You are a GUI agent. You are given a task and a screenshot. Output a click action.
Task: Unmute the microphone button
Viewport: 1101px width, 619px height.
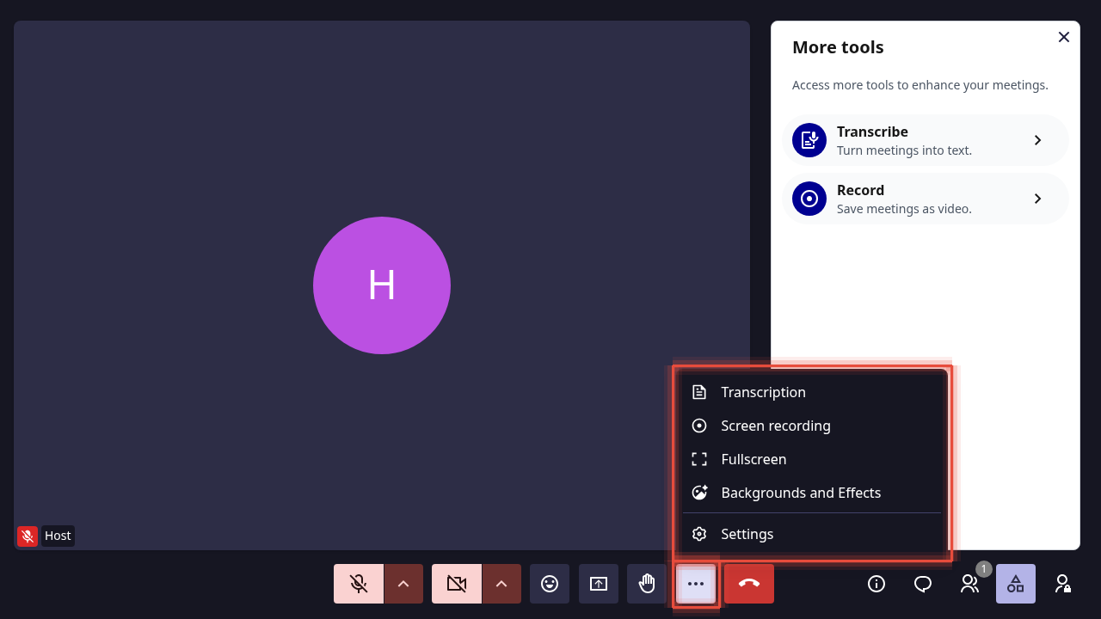point(359,584)
